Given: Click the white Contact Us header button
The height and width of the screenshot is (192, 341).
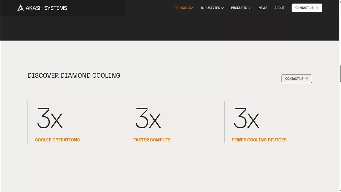Looking at the screenshot, I should point(307,8).
